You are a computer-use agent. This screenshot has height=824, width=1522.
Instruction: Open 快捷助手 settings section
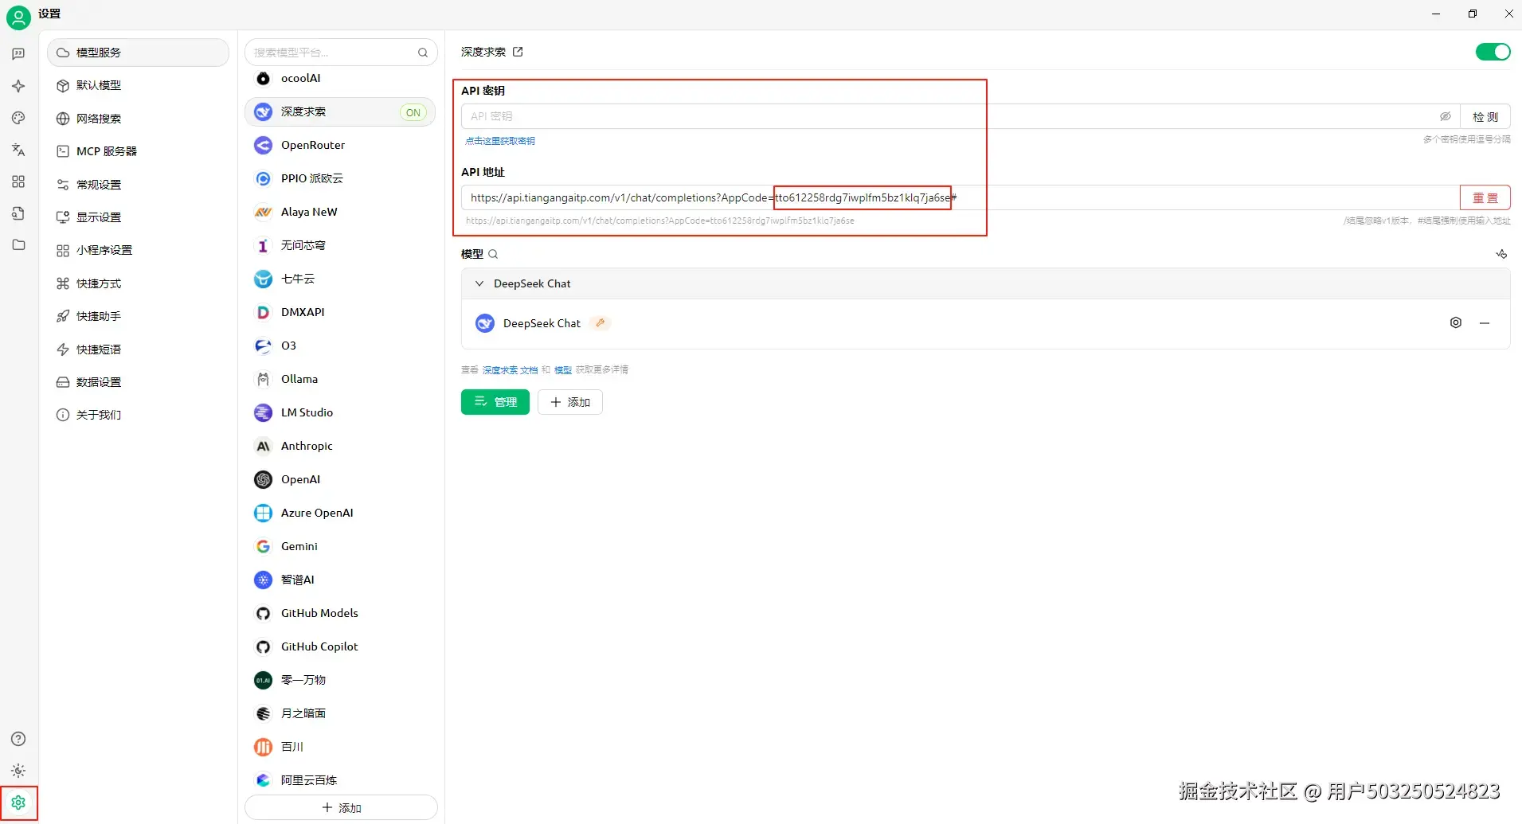tap(139, 316)
